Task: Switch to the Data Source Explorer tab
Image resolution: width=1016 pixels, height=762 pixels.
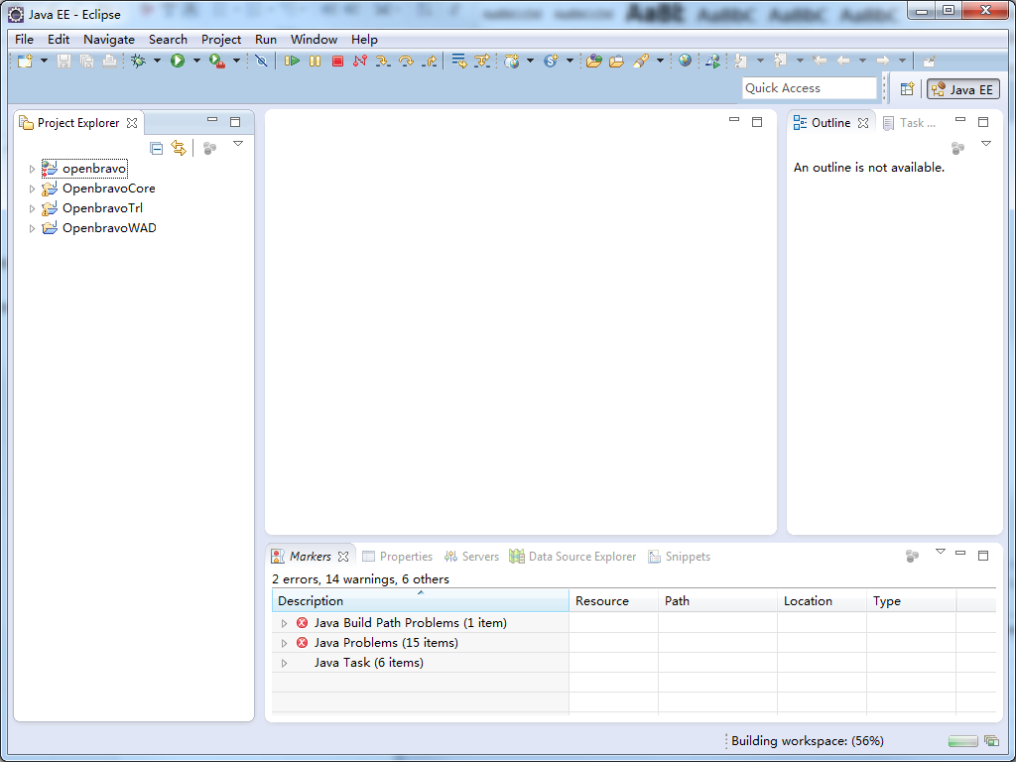Action: pyautogui.click(x=572, y=557)
